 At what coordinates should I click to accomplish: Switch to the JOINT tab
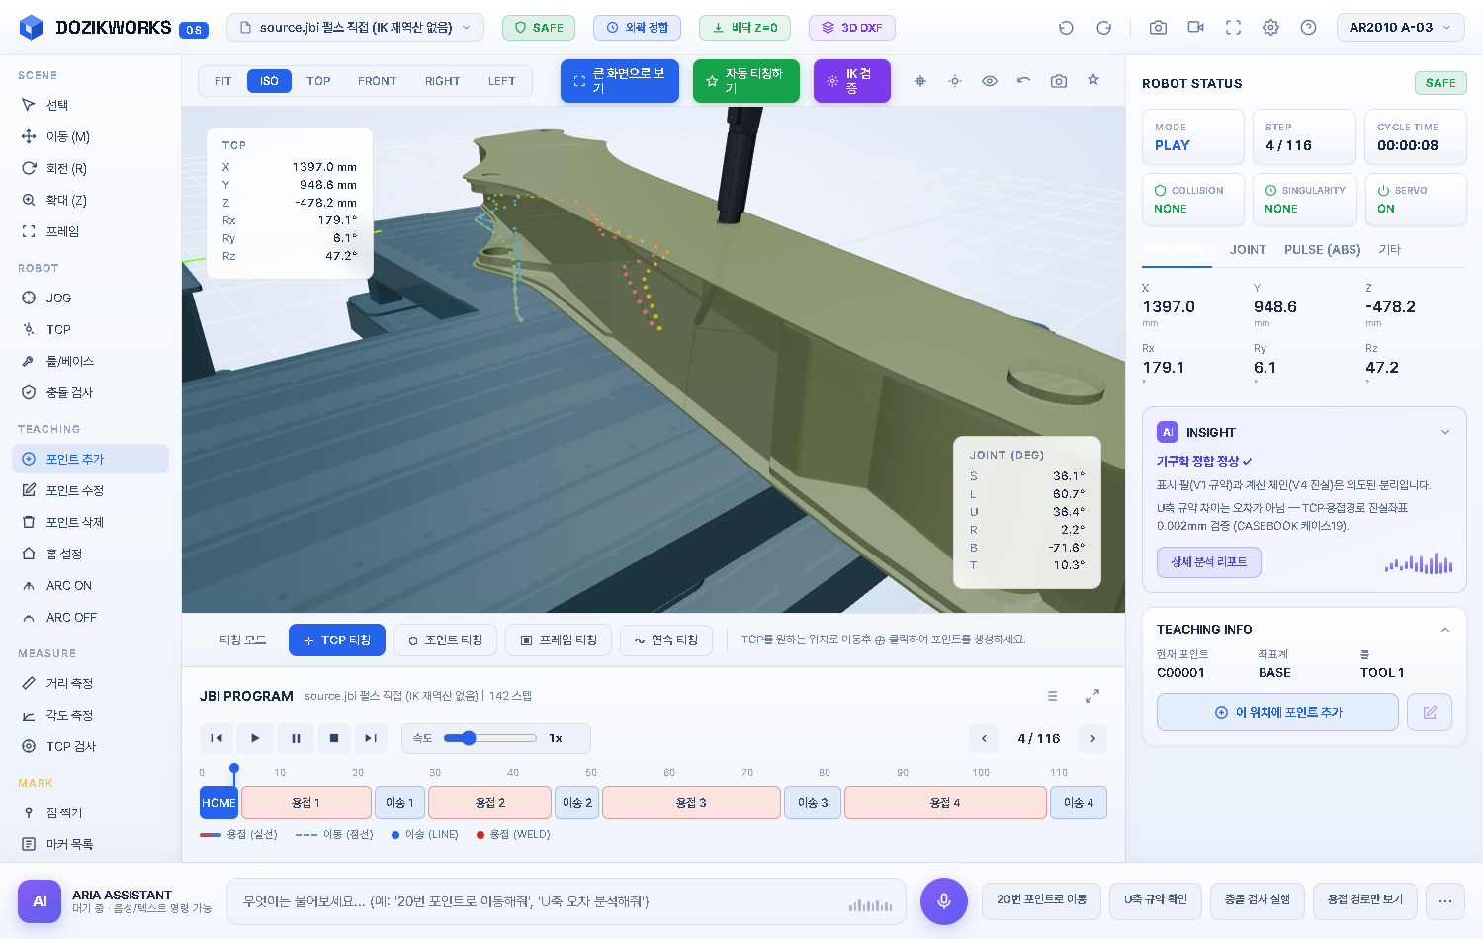1248,250
